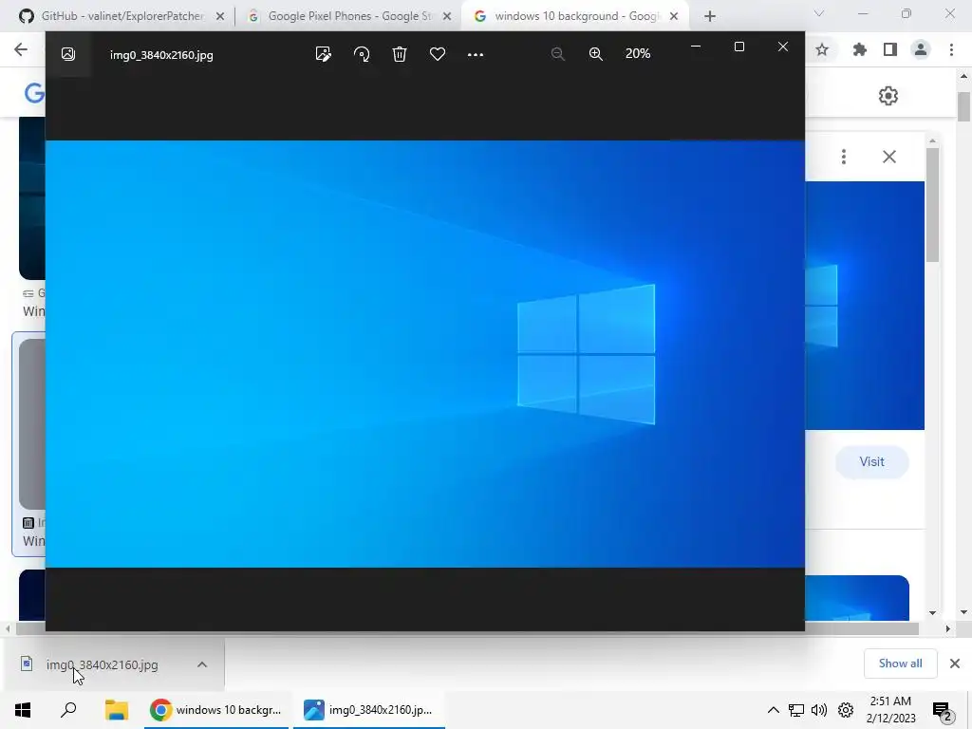Open the Windows Start menu
This screenshot has height=729, width=972.
coord(23,710)
